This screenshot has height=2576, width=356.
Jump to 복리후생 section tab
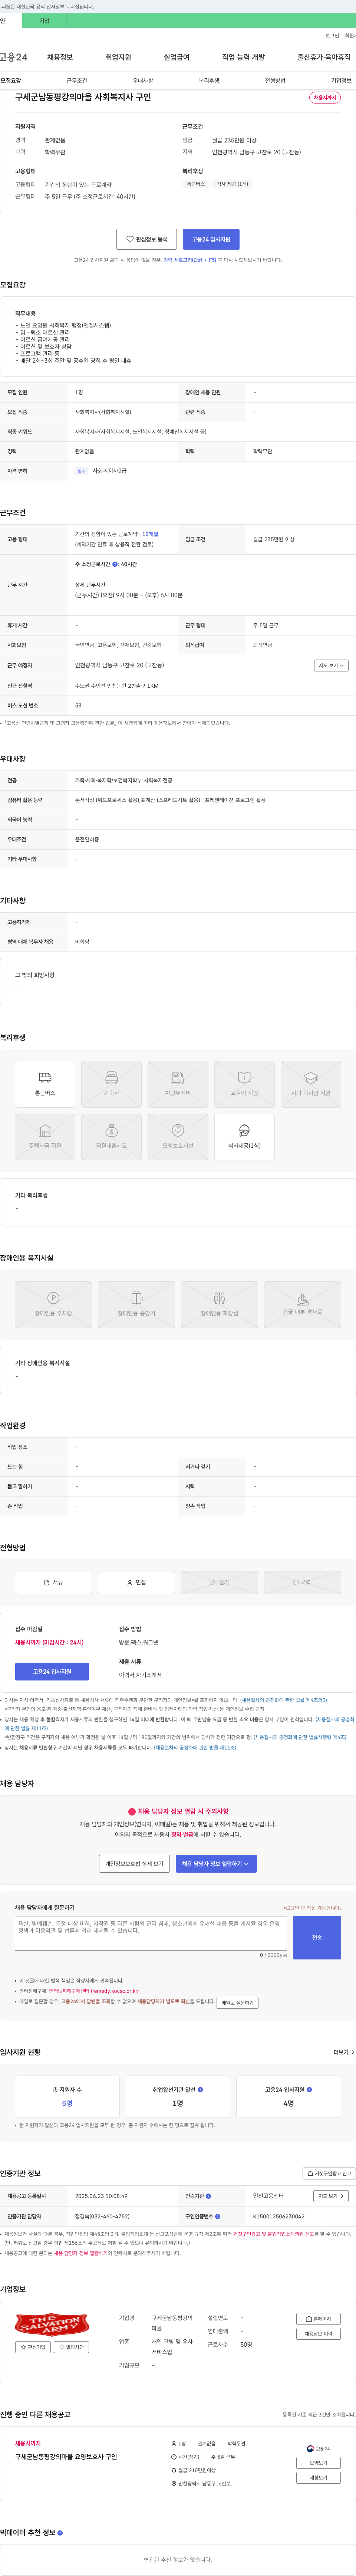coord(209,80)
